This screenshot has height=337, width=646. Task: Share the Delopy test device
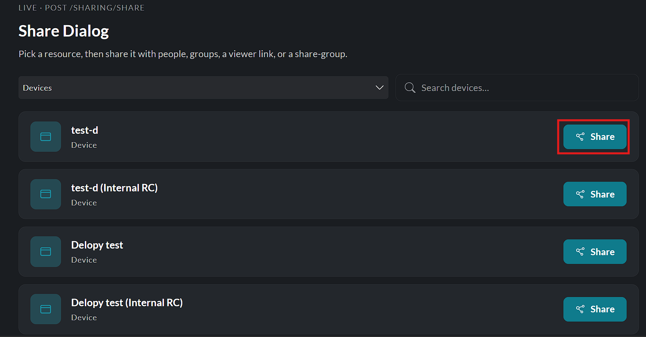point(595,252)
